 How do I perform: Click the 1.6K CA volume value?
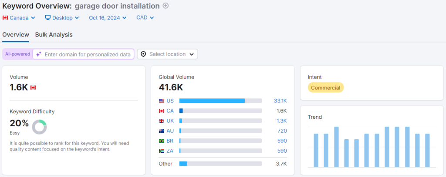tap(282, 111)
